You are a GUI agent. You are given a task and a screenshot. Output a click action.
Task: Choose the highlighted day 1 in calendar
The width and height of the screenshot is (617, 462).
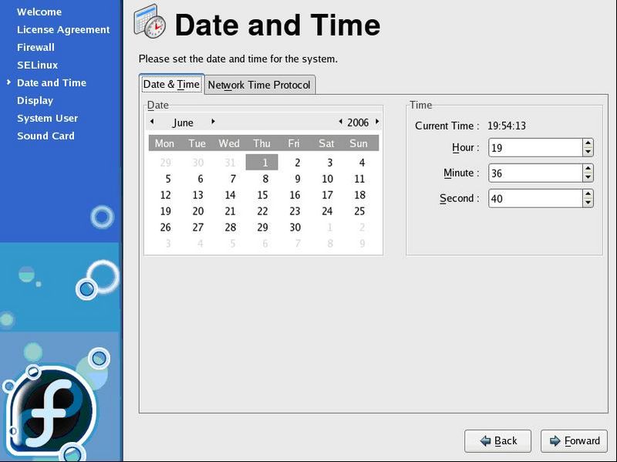click(265, 163)
